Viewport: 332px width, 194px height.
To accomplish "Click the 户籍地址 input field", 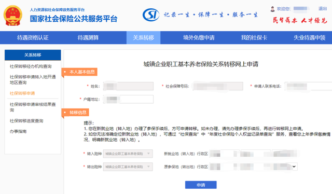I will 128,99.
